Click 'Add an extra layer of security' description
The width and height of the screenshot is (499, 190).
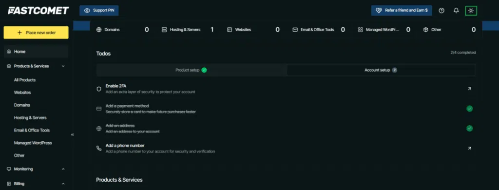pos(150,92)
